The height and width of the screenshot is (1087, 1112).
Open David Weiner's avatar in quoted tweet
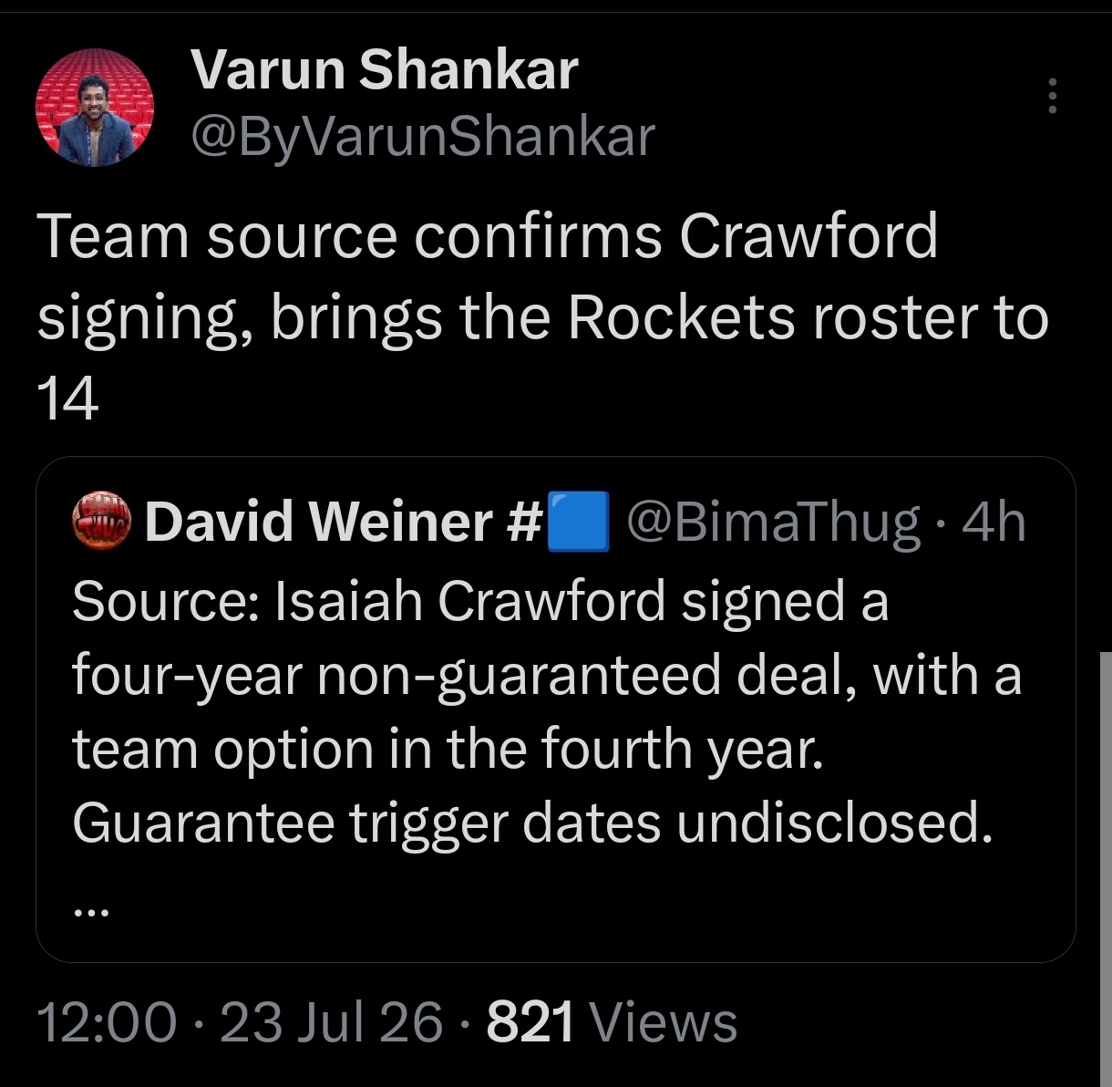101,522
